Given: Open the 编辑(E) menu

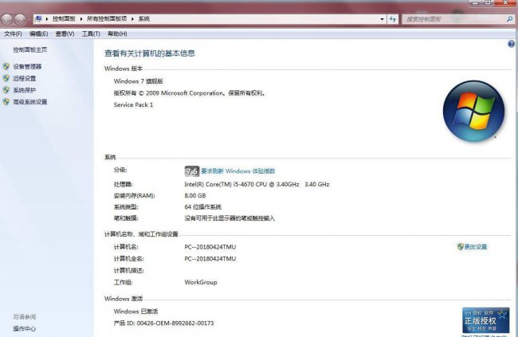Looking at the screenshot, I should pos(39,33).
